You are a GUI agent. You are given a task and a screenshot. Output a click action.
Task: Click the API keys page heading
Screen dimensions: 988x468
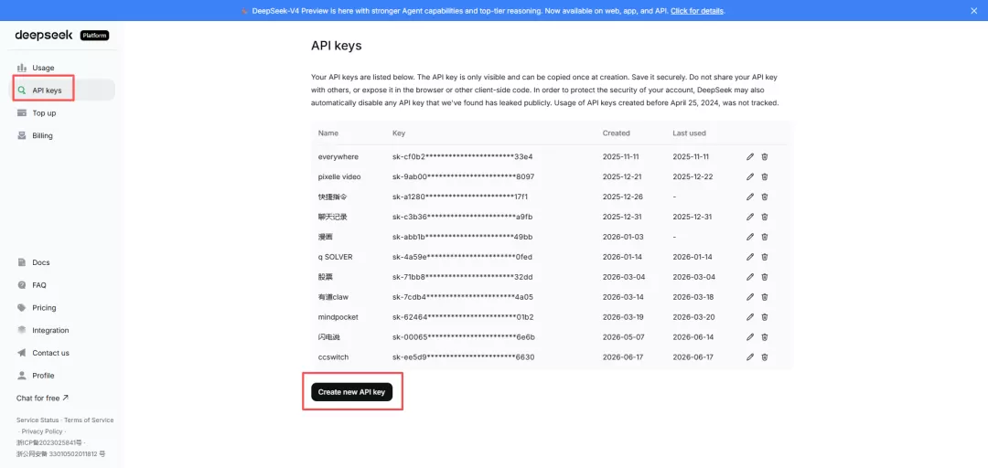tap(337, 46)
